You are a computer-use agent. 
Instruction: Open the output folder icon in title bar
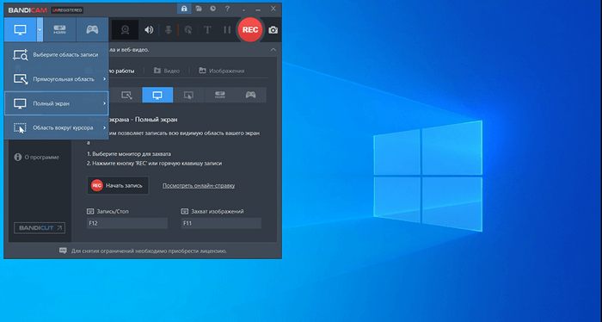coord(199,9)
